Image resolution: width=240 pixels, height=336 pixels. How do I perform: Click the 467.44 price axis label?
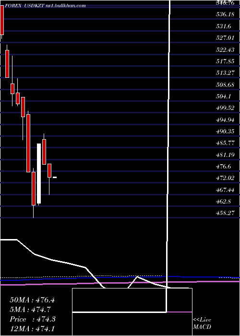coord(225,190)
